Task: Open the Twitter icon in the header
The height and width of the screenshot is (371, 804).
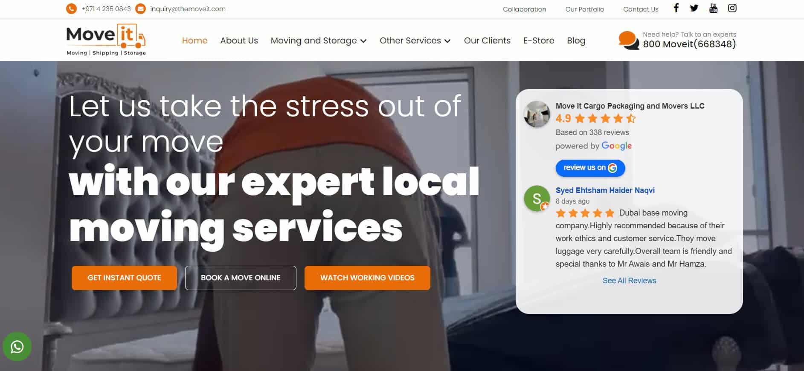Action: [x=694, y=8]
